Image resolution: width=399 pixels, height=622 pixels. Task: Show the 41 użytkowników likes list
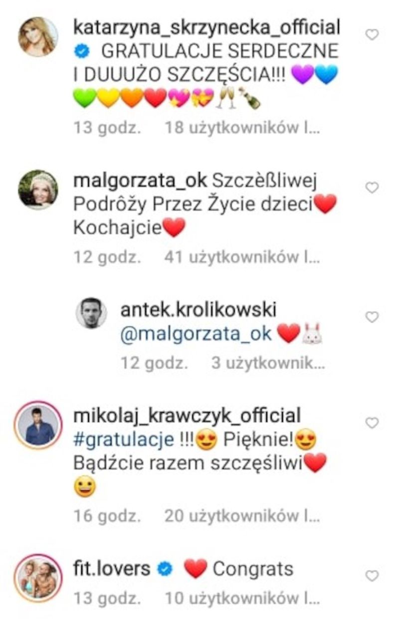point(242,258)
